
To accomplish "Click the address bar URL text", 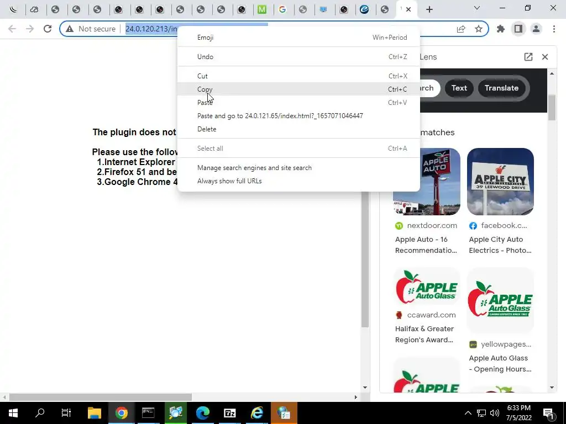I will 151,29.
